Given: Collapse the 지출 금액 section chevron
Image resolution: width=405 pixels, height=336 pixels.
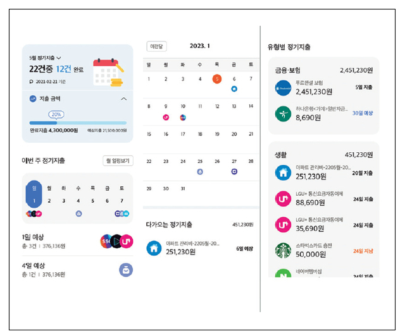Looking at the screenshot, I should [x=124, y=99].
